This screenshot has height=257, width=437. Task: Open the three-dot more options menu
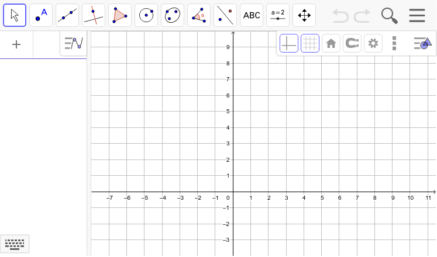click(394, 43)
